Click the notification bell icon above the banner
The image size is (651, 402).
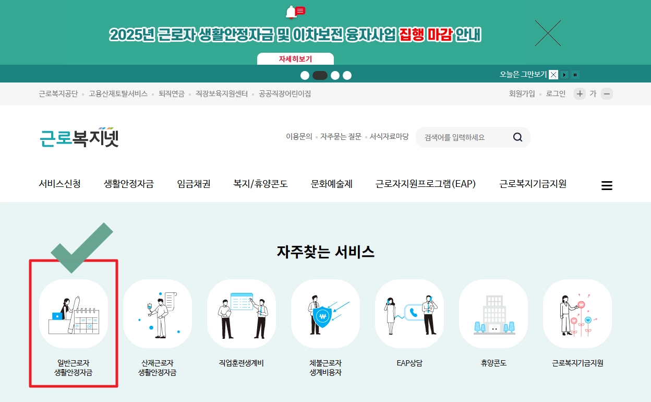click(x=292, y=11)
